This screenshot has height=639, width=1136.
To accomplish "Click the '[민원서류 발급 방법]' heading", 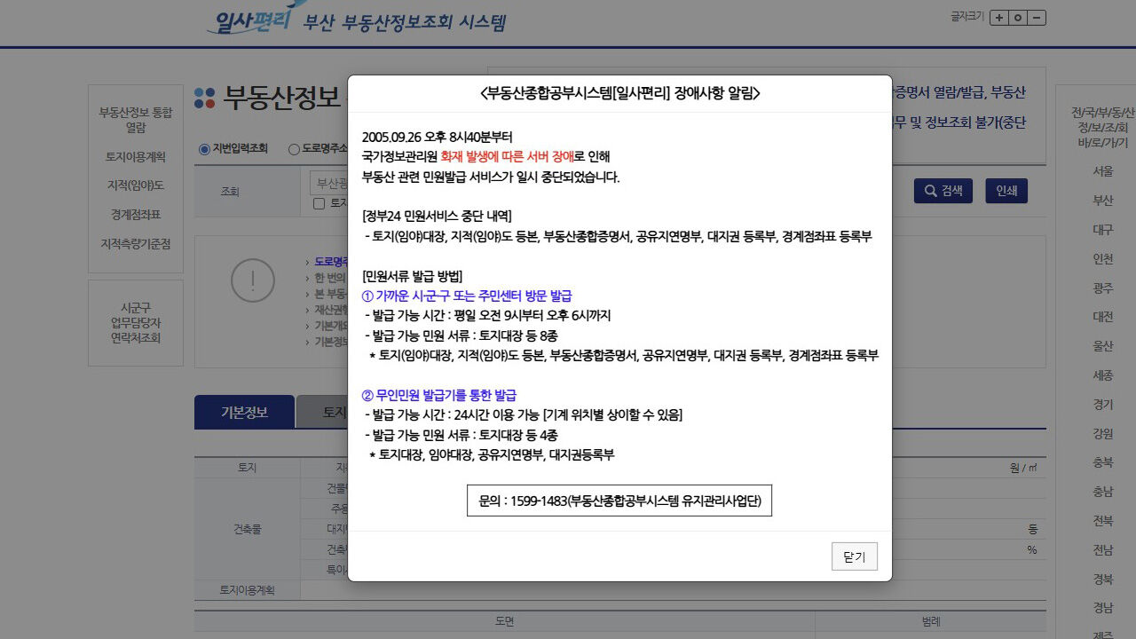I will [412, 276].
